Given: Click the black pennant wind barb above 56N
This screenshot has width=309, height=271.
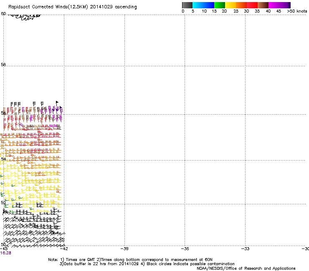Looking at the screenshot, I should 57,103.
